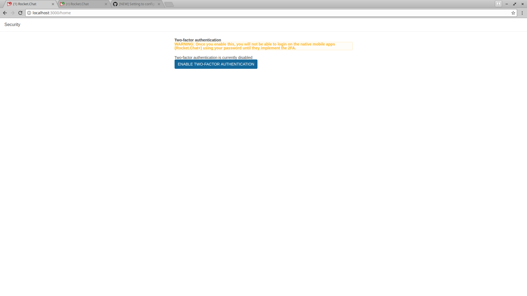527x296 pixels.
Task: Click the Rocket.Chat favicon icon first tab
Action: (9, 4)
